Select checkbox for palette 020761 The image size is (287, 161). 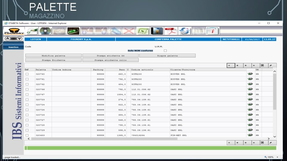click(27, 79)
